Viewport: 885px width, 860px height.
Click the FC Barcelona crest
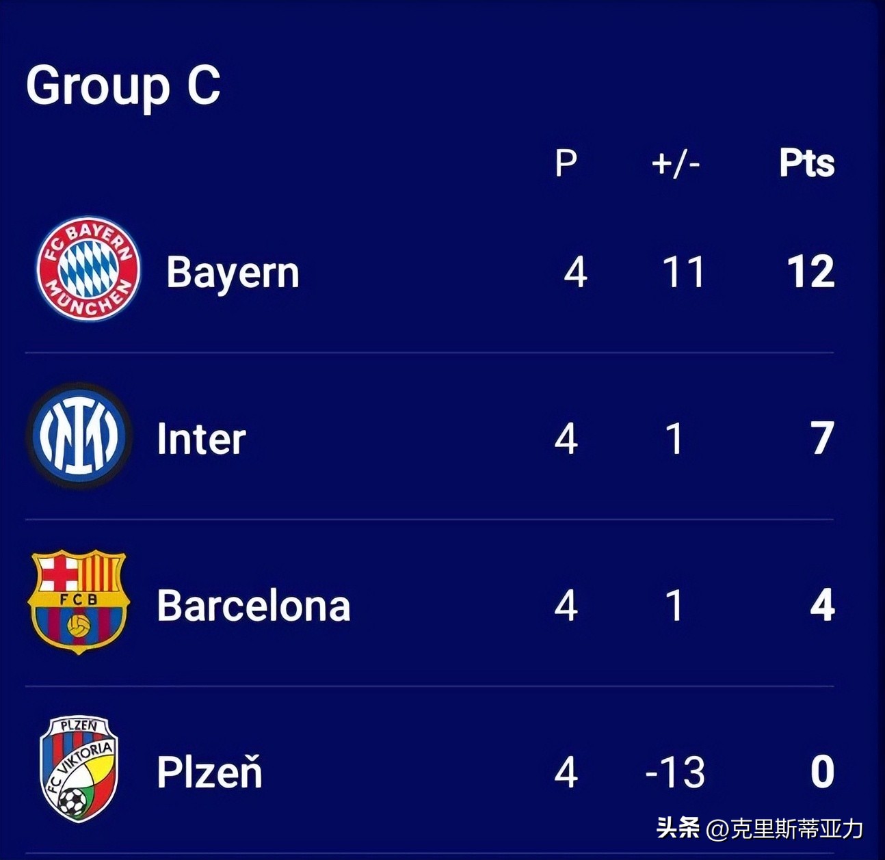coord(77,602)
